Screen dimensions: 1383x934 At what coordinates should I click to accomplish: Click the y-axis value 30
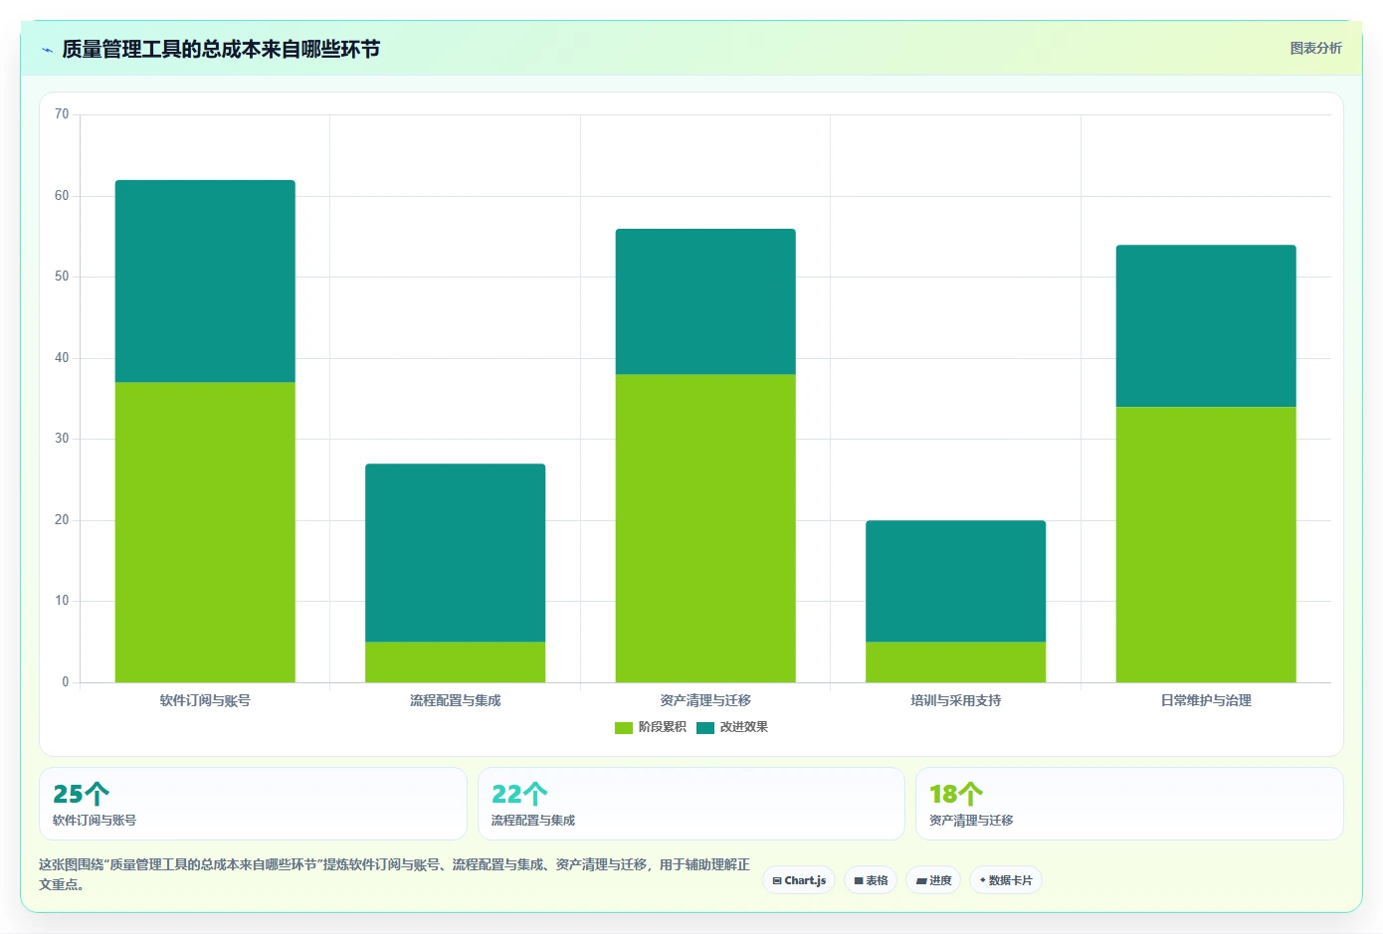click(x=62, y=439)
